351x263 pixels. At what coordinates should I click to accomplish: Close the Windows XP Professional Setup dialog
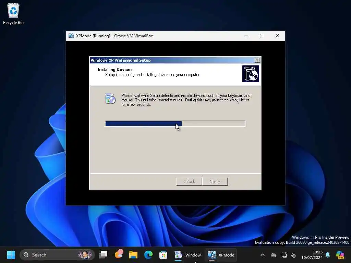click(x=257, y=60)
